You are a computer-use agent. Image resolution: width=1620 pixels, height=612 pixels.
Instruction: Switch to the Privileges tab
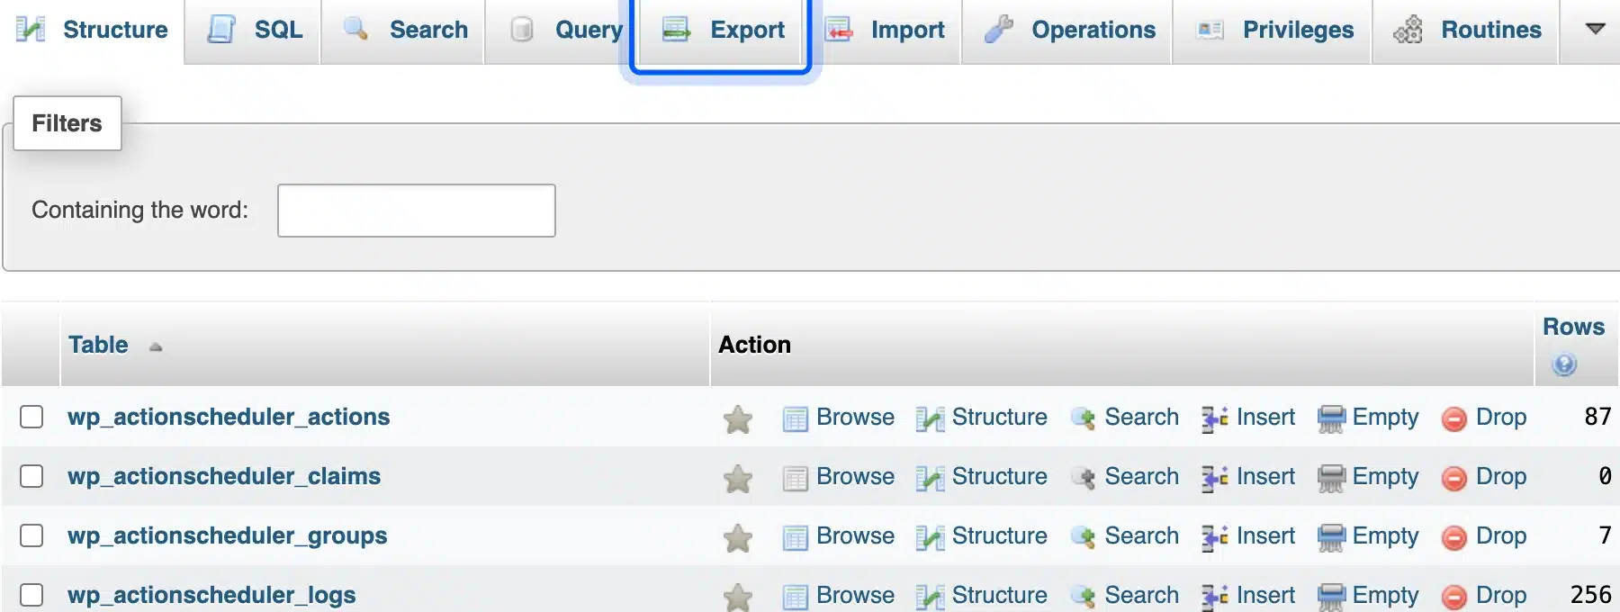(x=1273, y=30)
